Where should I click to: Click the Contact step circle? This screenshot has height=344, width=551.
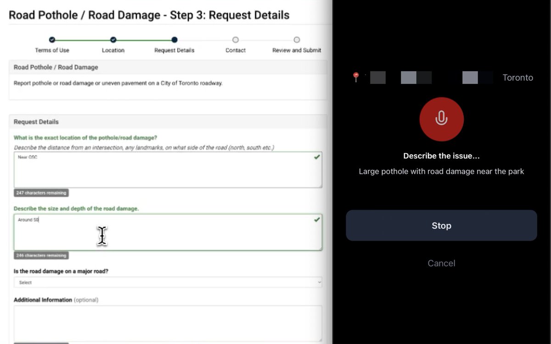click(x=236, y=40)
